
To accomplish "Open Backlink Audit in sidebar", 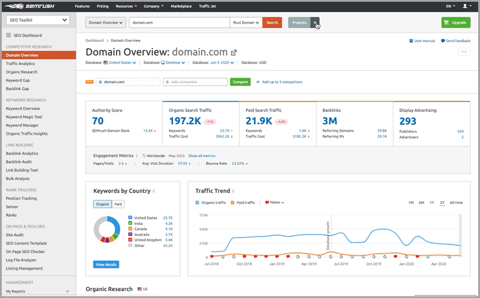I will 19,162.
